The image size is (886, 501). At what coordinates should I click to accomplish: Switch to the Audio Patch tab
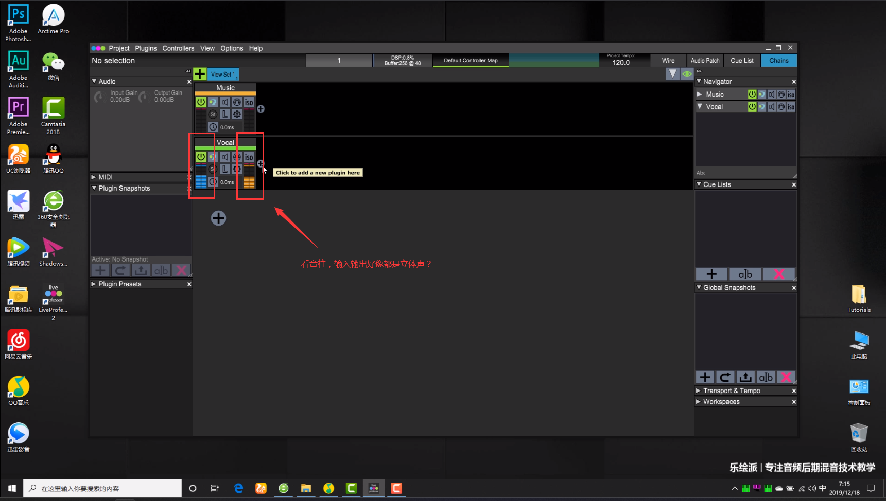click(705, 61)
